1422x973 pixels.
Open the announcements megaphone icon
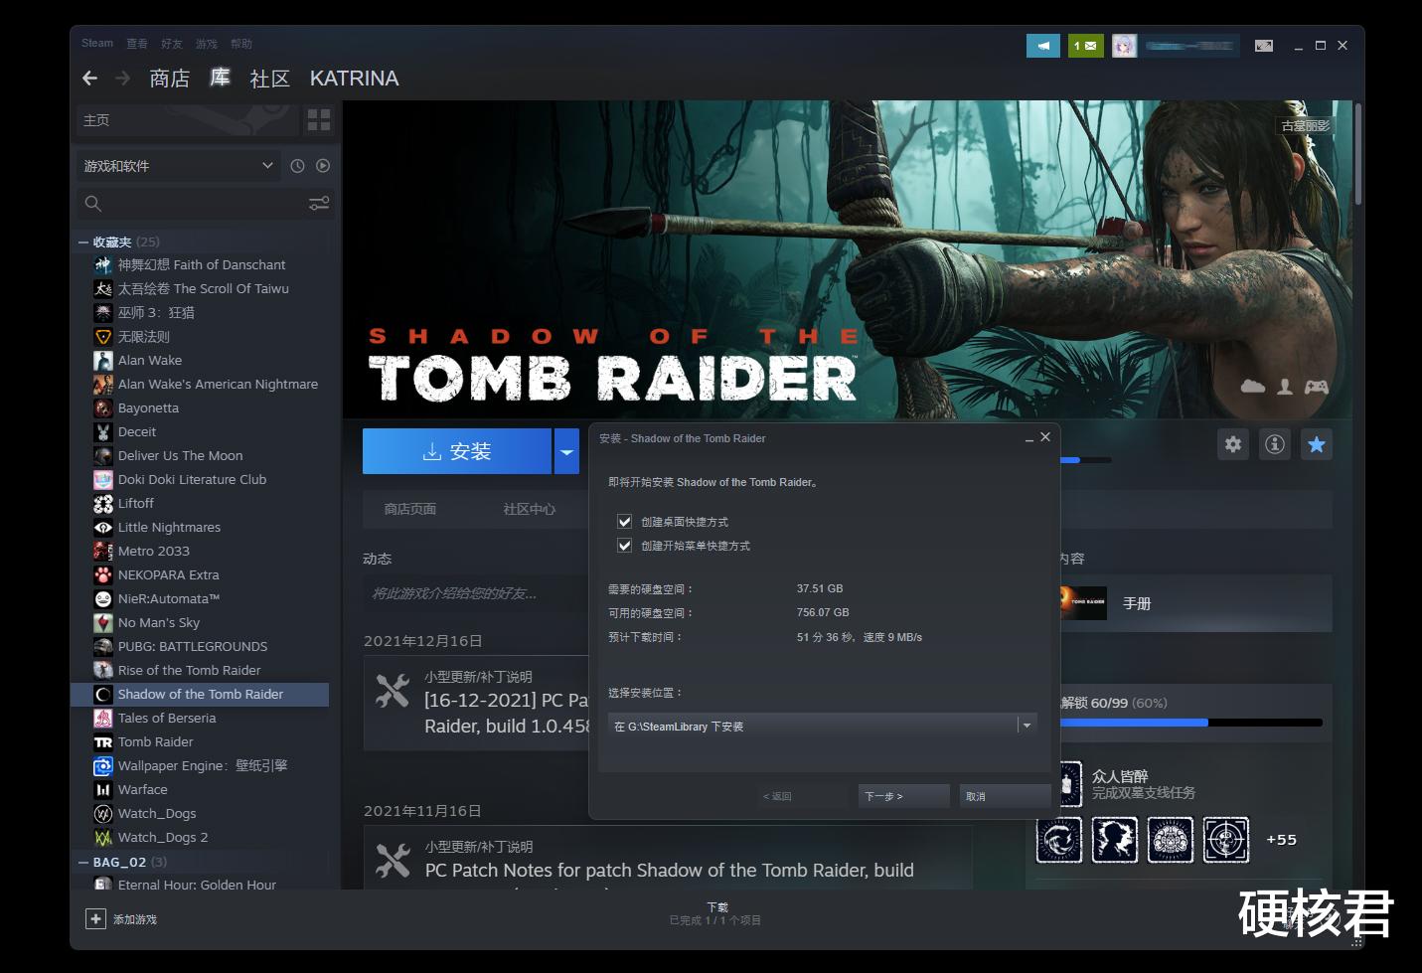[1042, 46]
